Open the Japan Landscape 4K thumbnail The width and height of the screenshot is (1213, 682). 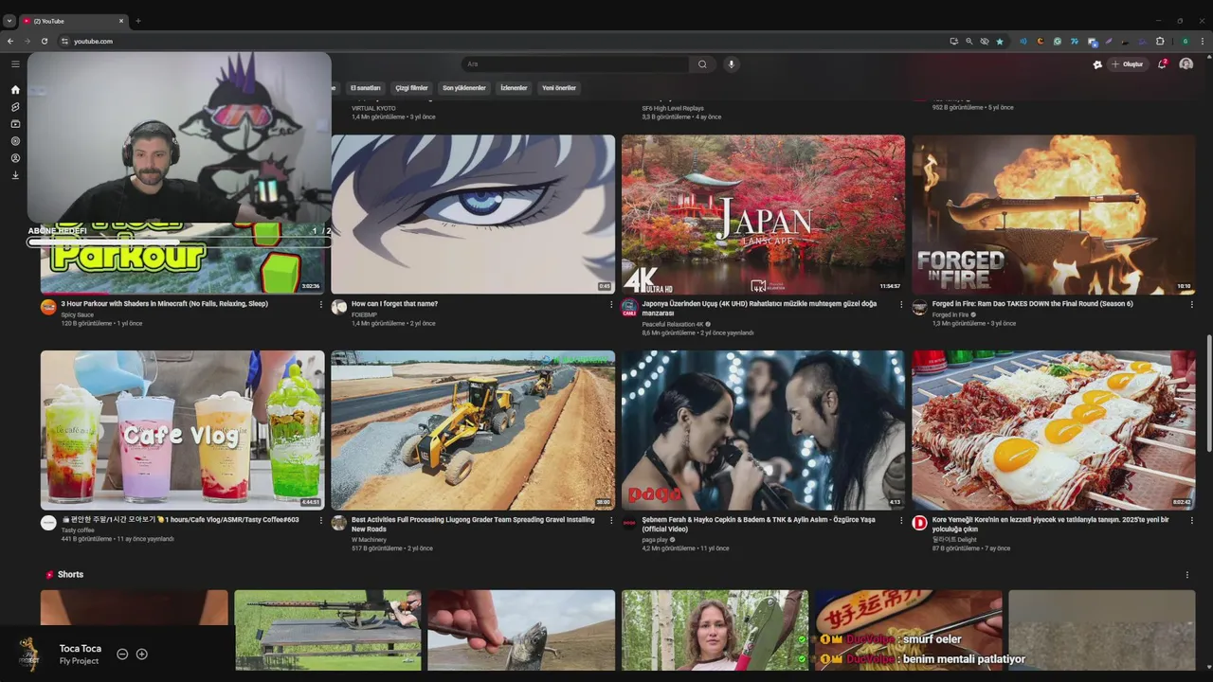763,214
